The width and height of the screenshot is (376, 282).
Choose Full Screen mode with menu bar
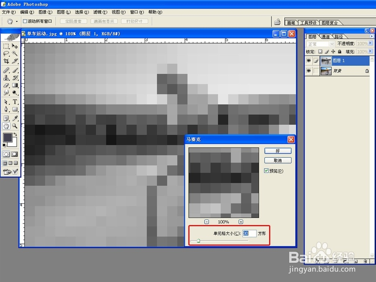10,163
